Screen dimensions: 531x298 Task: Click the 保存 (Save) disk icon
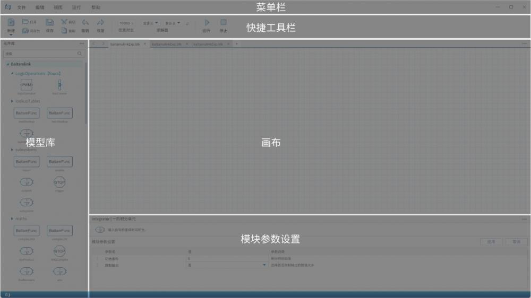49,23
